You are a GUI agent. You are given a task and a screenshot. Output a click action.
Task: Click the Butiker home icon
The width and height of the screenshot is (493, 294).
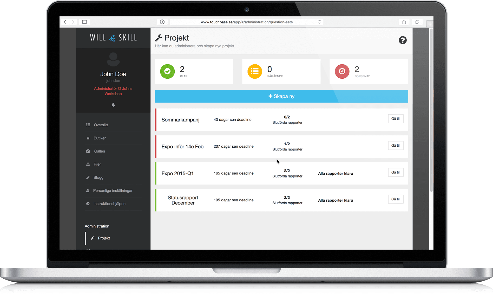[x=88, y=138]
